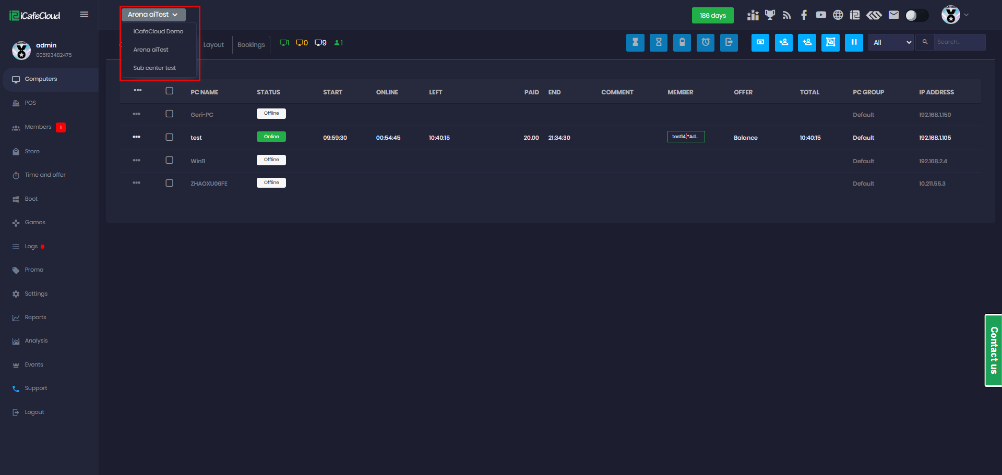Screen dimensions: 1002x475
Task: Open the Facebook link icon
Action: [x=804, y=15]
